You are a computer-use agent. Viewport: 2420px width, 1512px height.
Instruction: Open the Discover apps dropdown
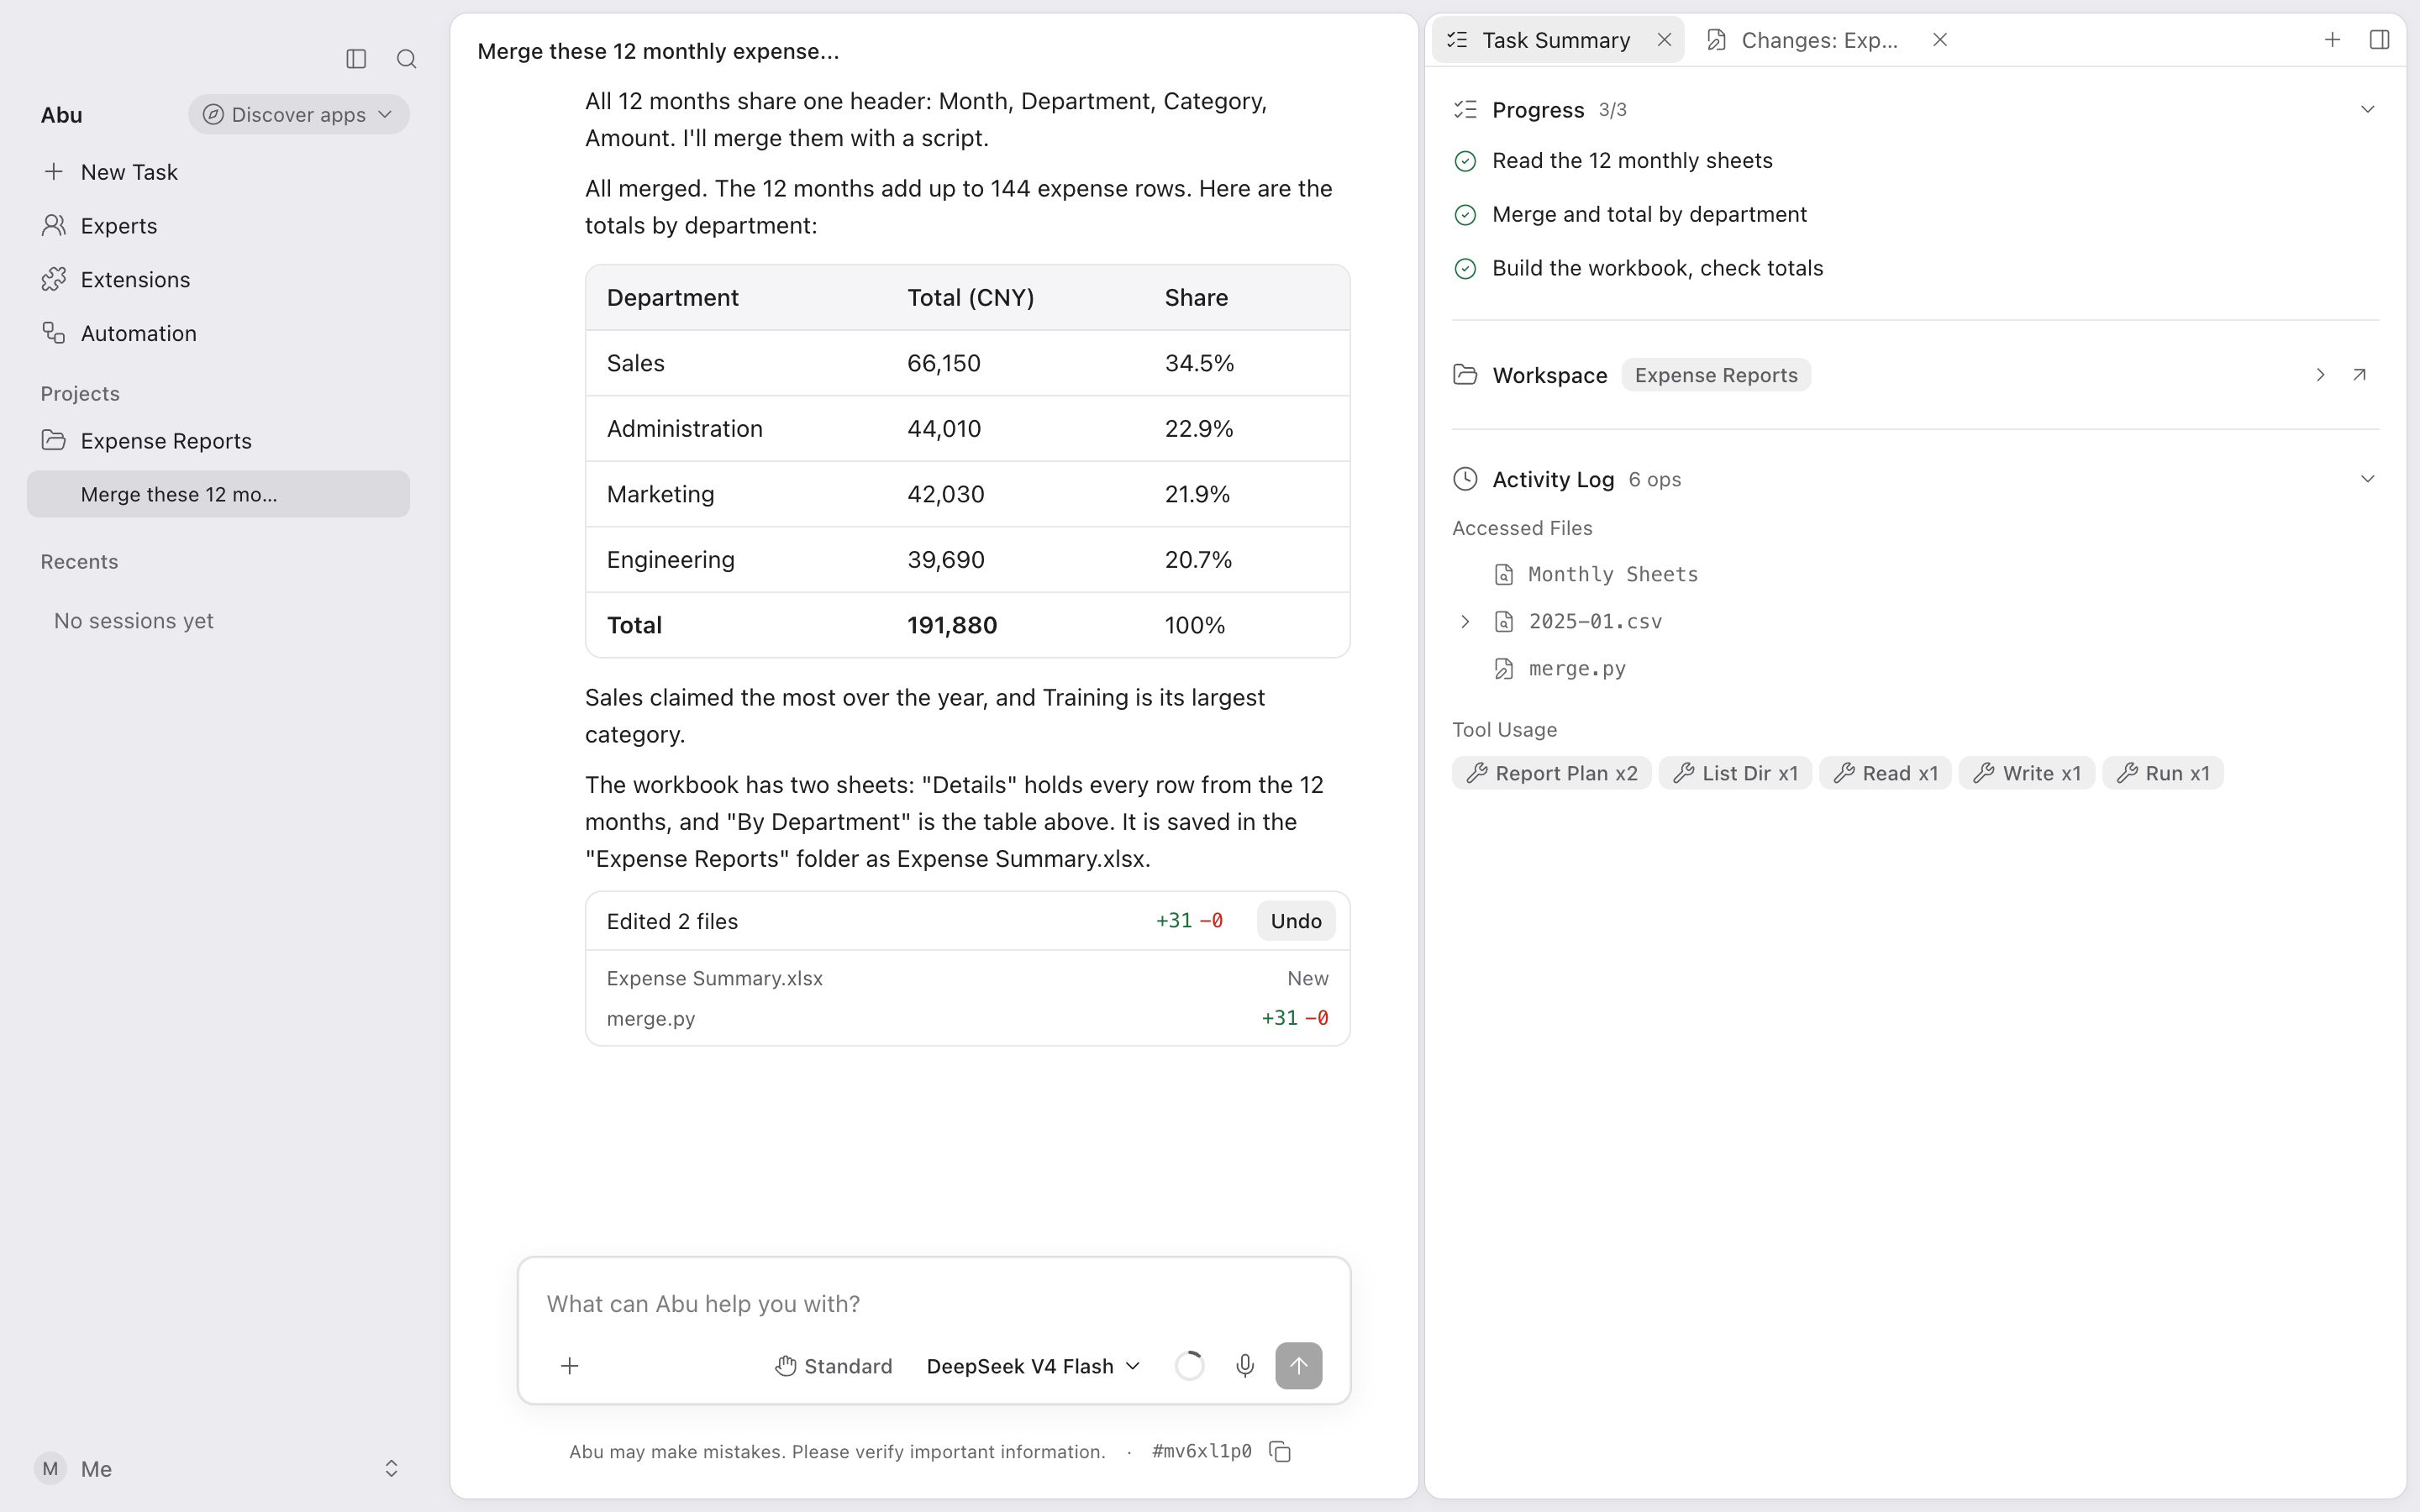click(x=298, y=115)
